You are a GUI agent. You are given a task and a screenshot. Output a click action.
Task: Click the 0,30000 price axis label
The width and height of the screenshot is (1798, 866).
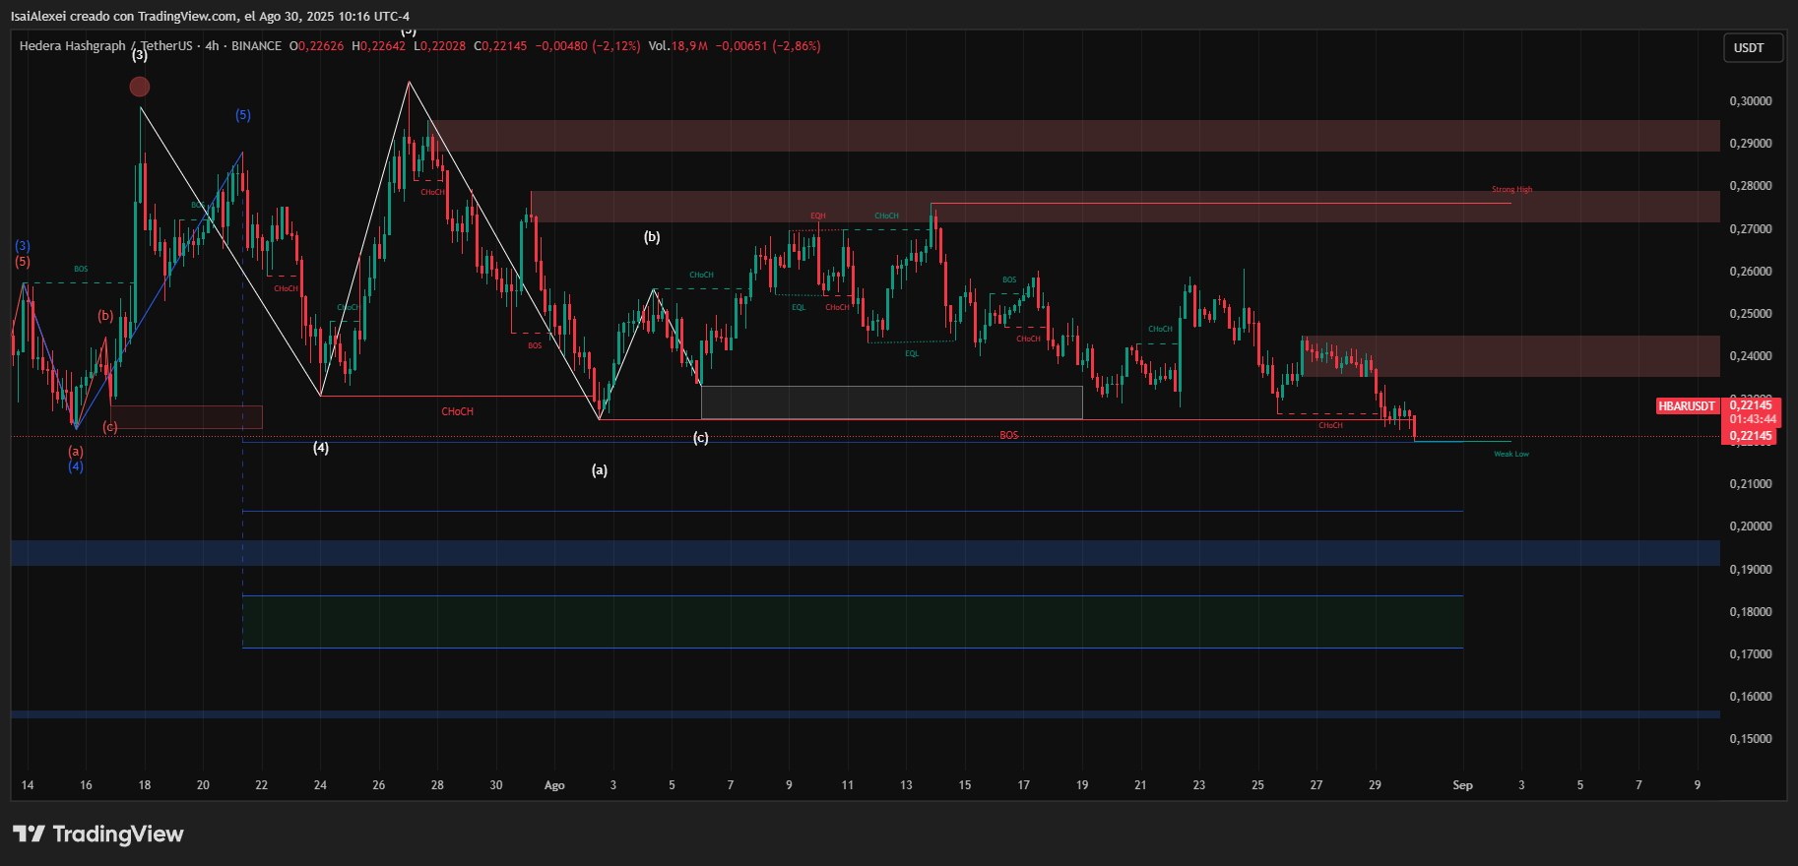(x=1751, y=101)
